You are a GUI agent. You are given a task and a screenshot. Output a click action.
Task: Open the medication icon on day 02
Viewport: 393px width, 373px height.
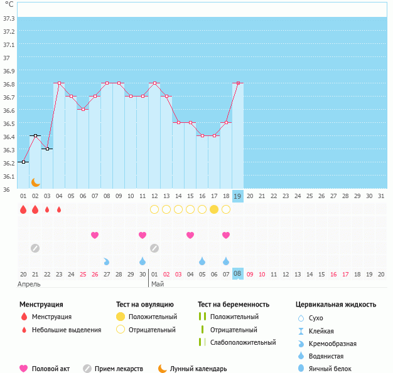35,248
